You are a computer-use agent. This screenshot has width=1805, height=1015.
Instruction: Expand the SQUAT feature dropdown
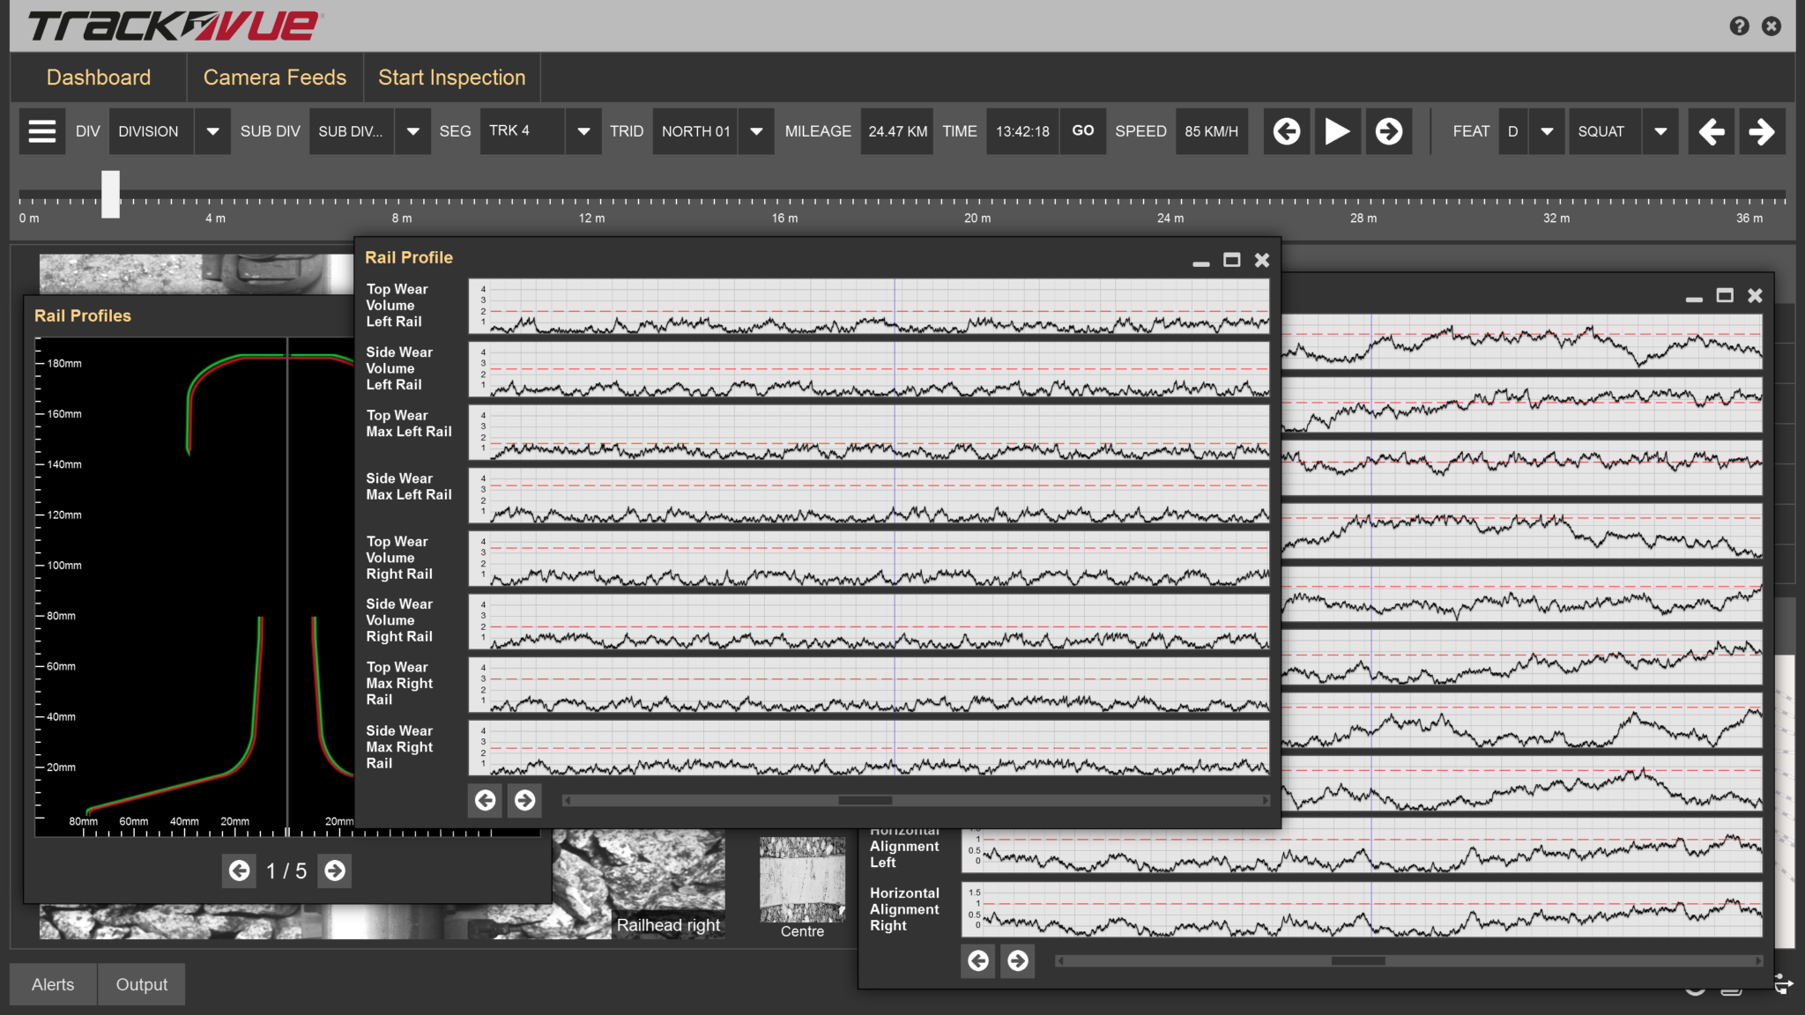(x=1660, y=131)
